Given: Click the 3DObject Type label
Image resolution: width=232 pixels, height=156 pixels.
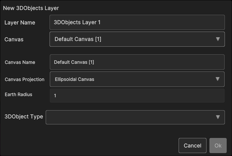Looking at the screenshot, I should (x=24, y=116).
